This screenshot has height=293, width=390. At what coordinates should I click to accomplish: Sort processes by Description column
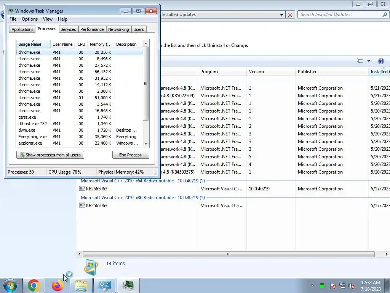tap(128, 44)
